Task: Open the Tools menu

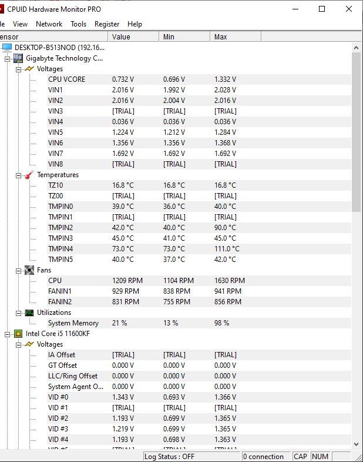Action: (x=78, y=24)
